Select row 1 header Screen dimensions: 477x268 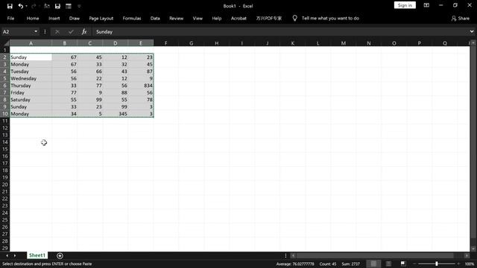point(5,50)
